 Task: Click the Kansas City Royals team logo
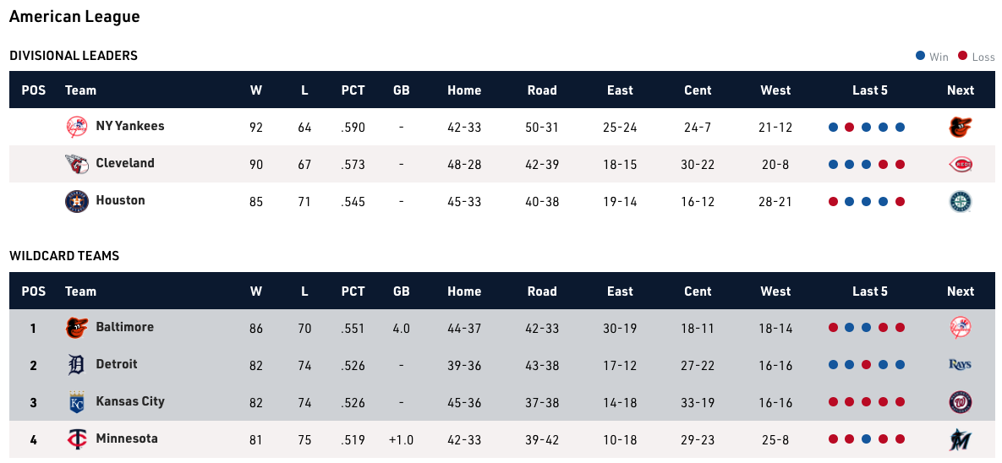click(77, 402)
